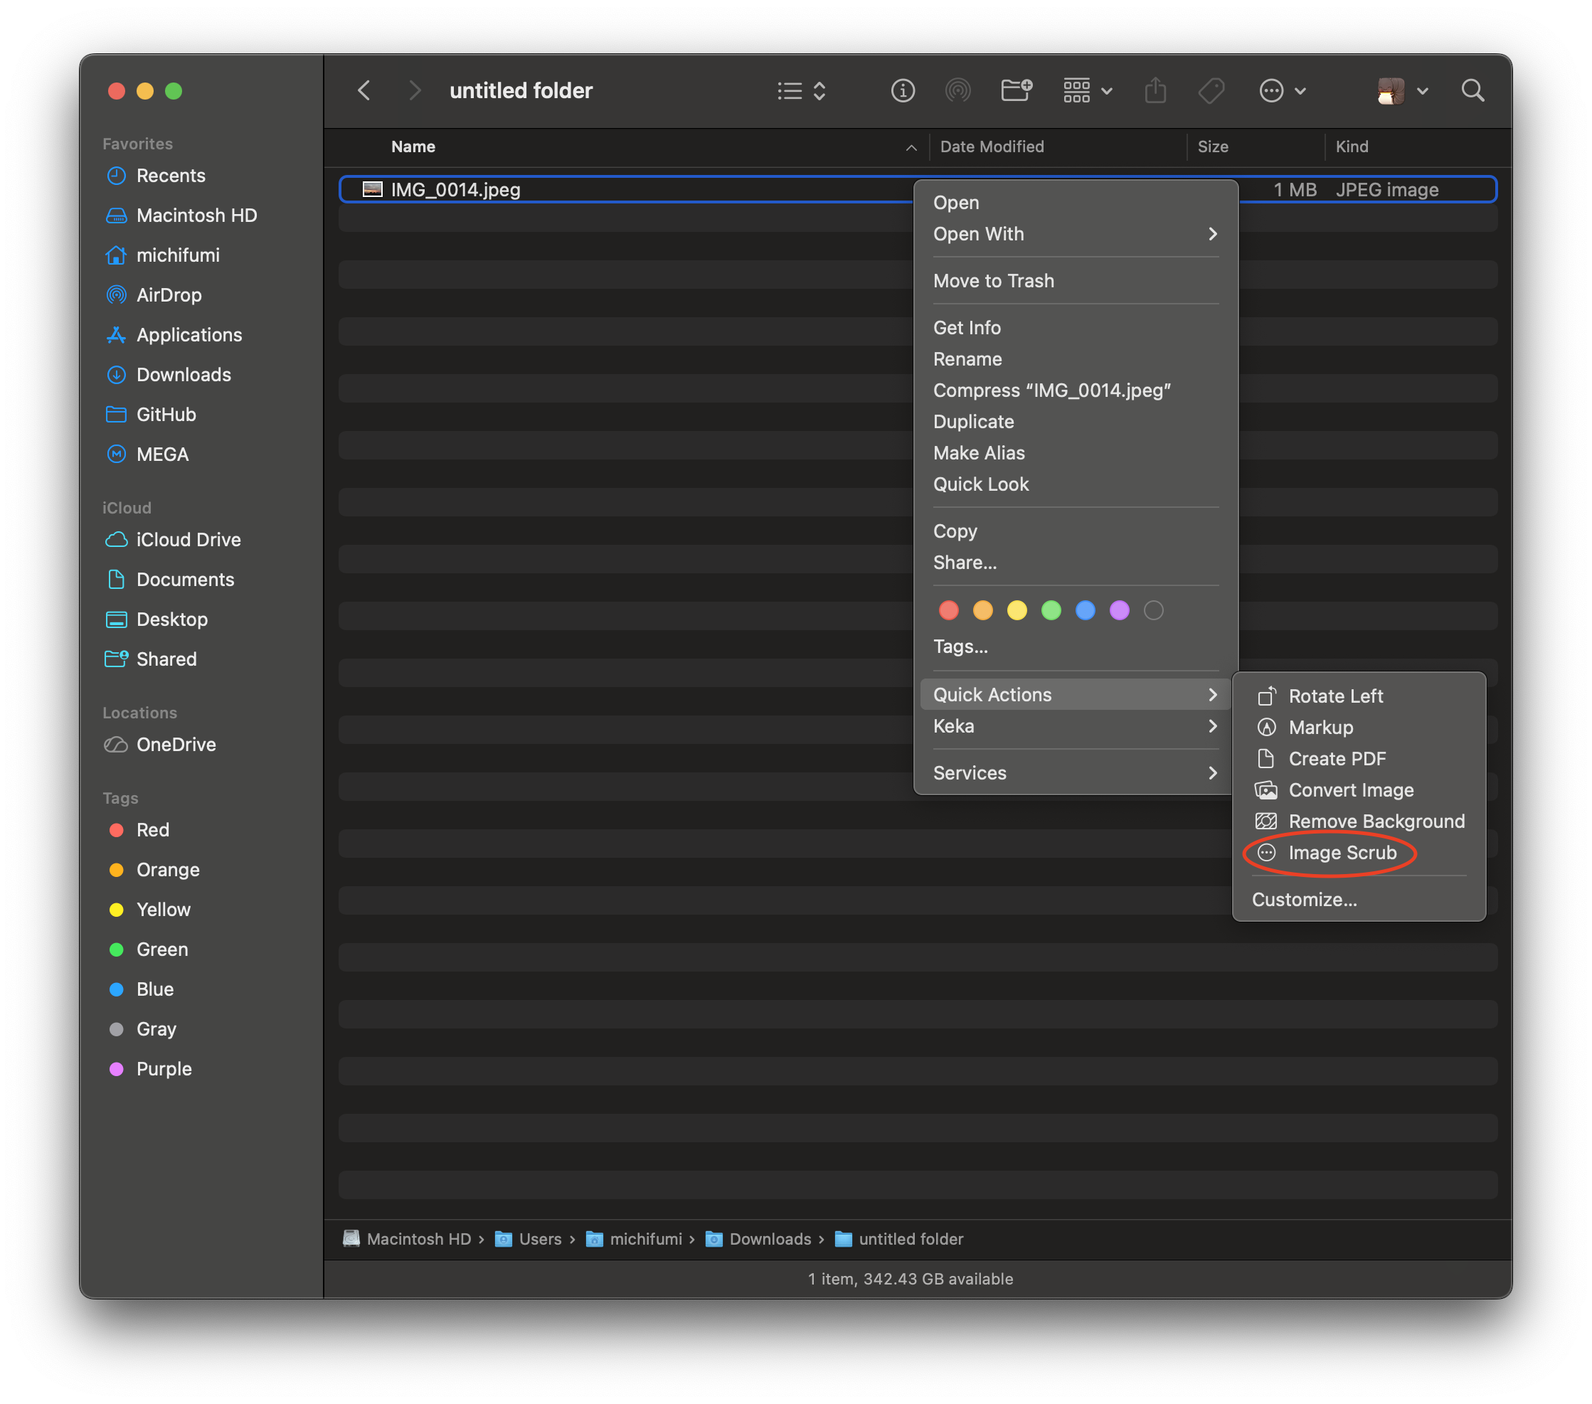
Task: Click the Share toolbar icon
Action: [x=1155, y=91]
